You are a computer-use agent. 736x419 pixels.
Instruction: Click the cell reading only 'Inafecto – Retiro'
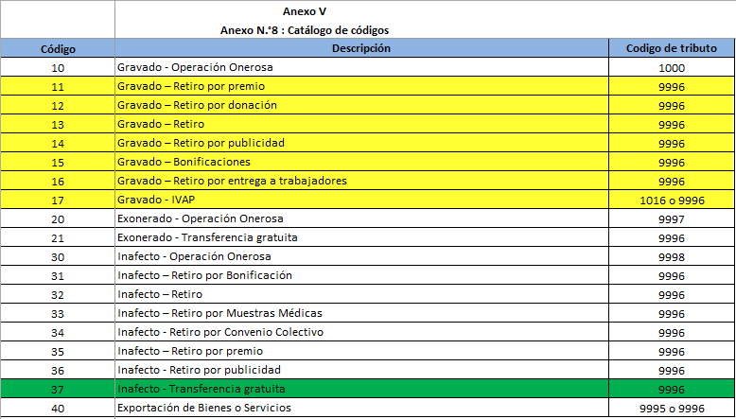pyautogui.click(x=361, y=294)
